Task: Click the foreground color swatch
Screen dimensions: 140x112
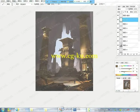Action: (x=117, y=66)
